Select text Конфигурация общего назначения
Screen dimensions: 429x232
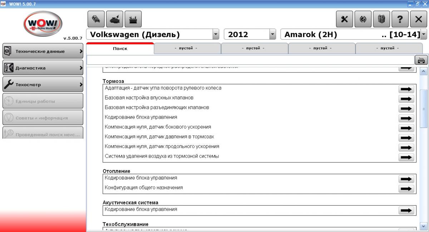[144, 187]
